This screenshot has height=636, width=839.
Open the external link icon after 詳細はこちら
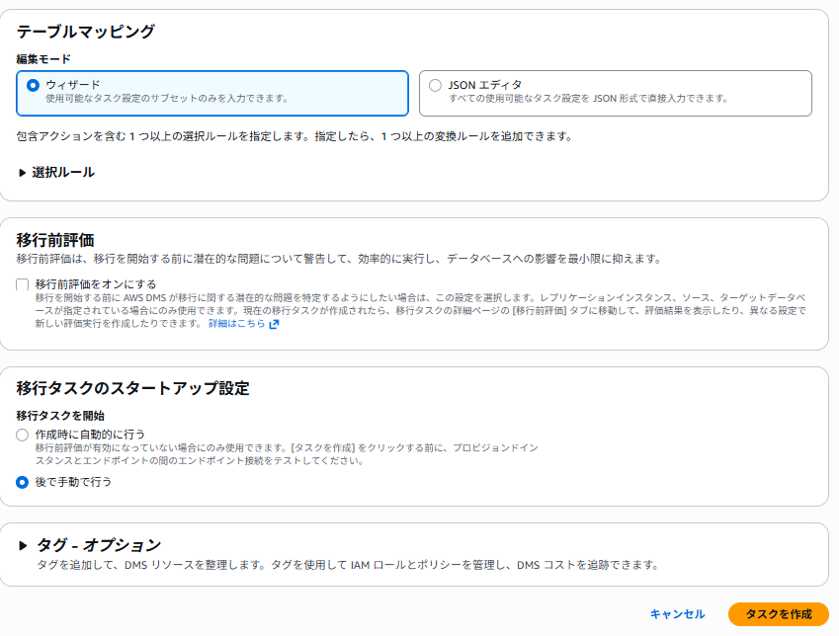click(x=274, y=324)
